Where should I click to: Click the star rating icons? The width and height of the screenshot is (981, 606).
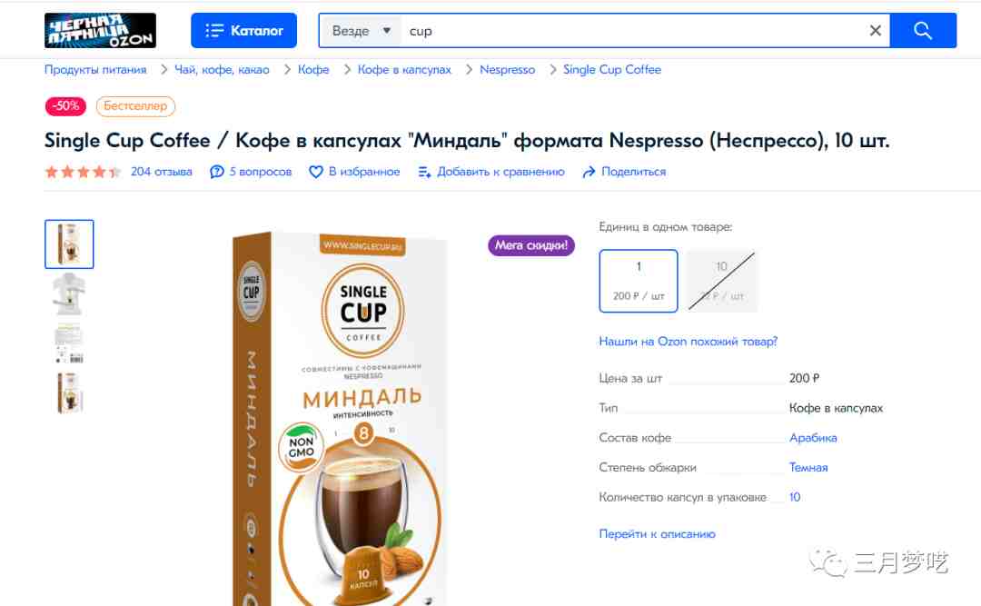pyautogui.click(x=83, y=172)
